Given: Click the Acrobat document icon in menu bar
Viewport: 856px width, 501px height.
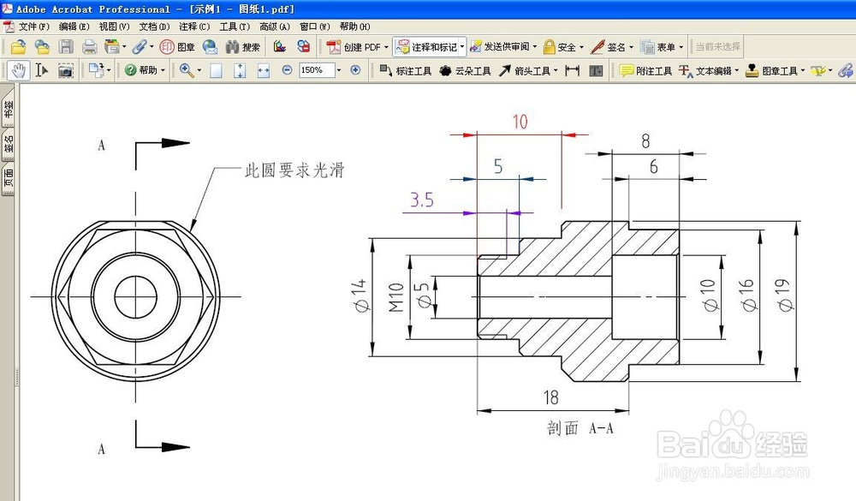Looking at the screenshot, I should pyautogui.click(x=9, y=27).
